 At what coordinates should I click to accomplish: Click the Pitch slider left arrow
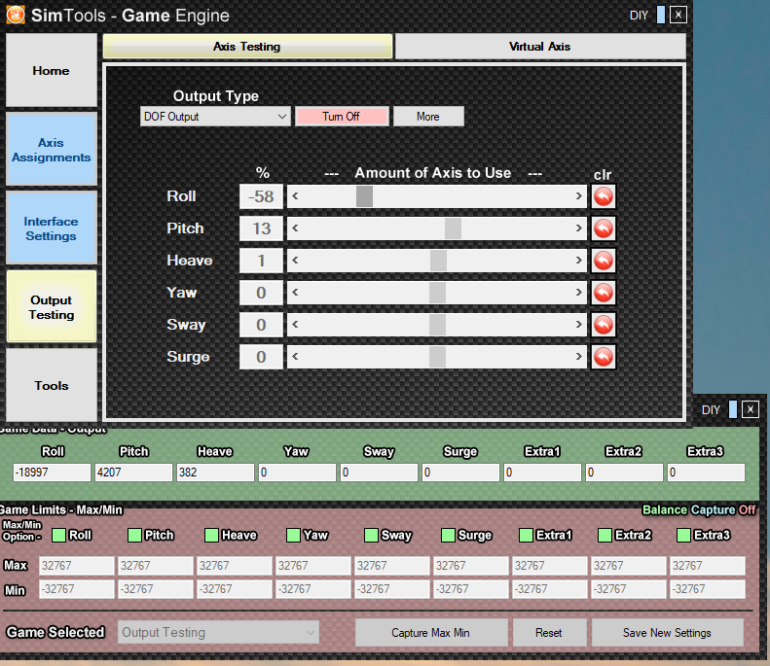[x=295, y=228]
